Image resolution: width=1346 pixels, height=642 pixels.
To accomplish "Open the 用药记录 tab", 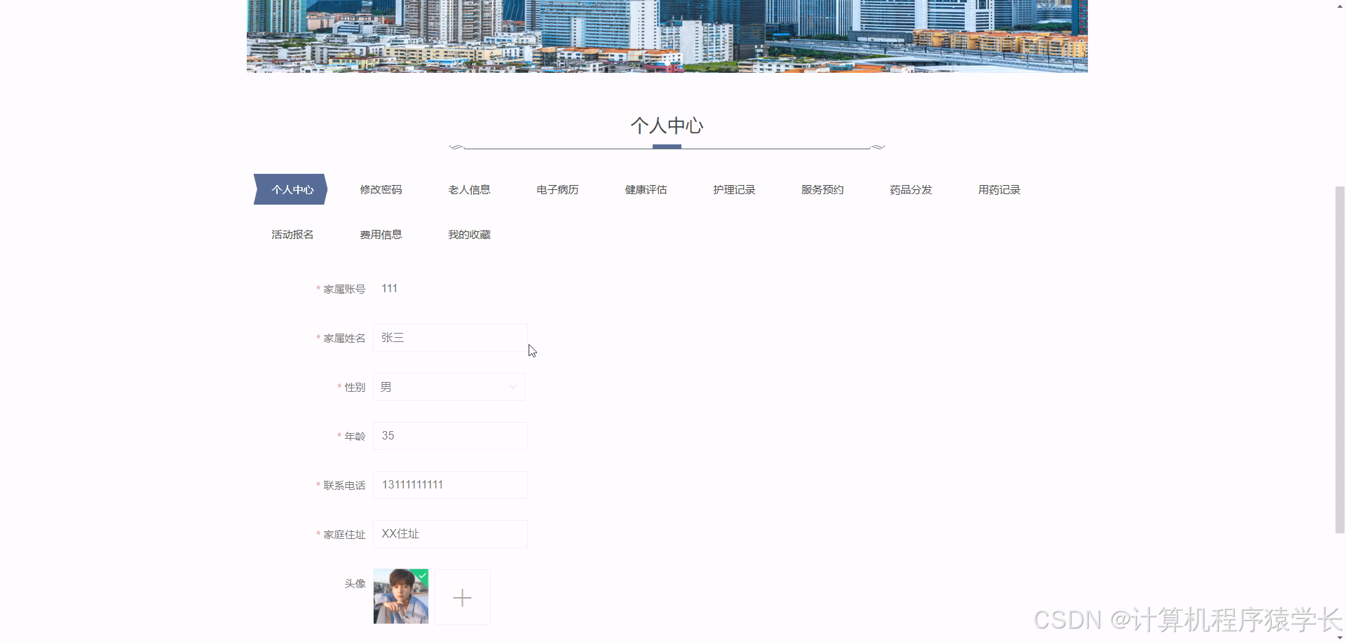I will (x=998, y=189).
